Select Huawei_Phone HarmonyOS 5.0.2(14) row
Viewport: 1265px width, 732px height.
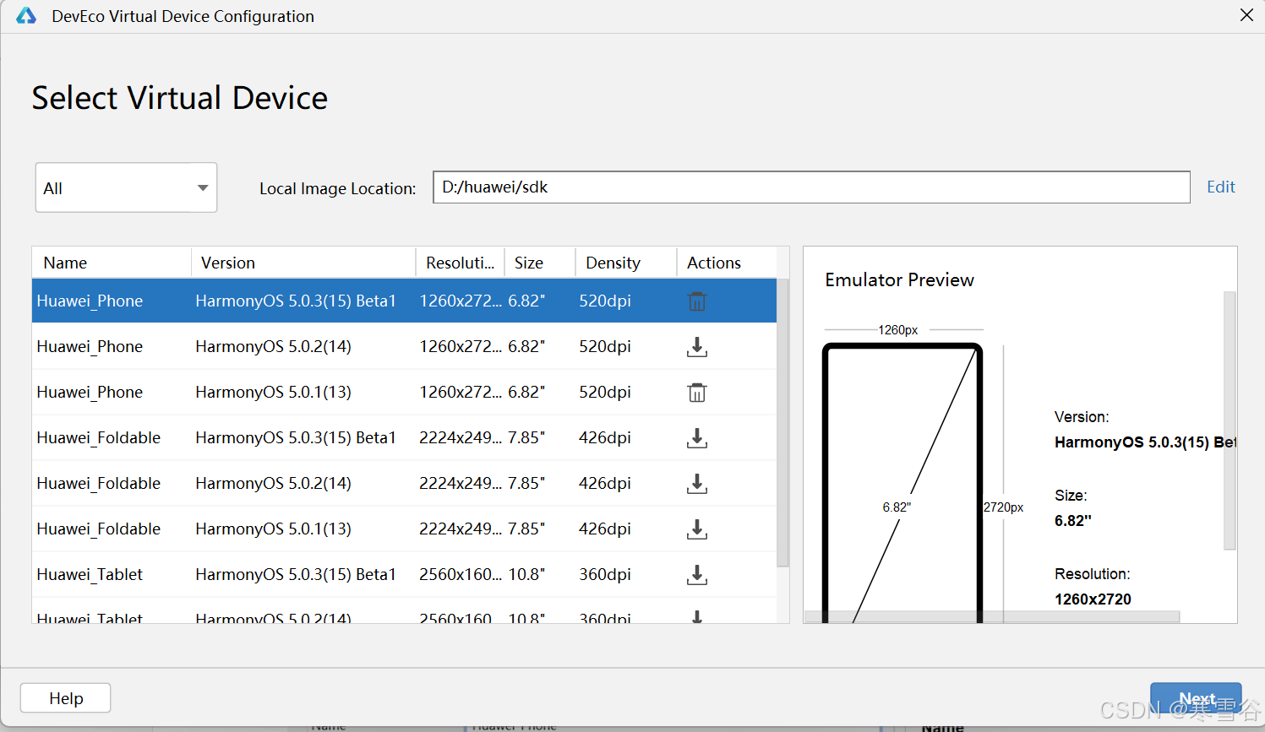tap(404, 347)
